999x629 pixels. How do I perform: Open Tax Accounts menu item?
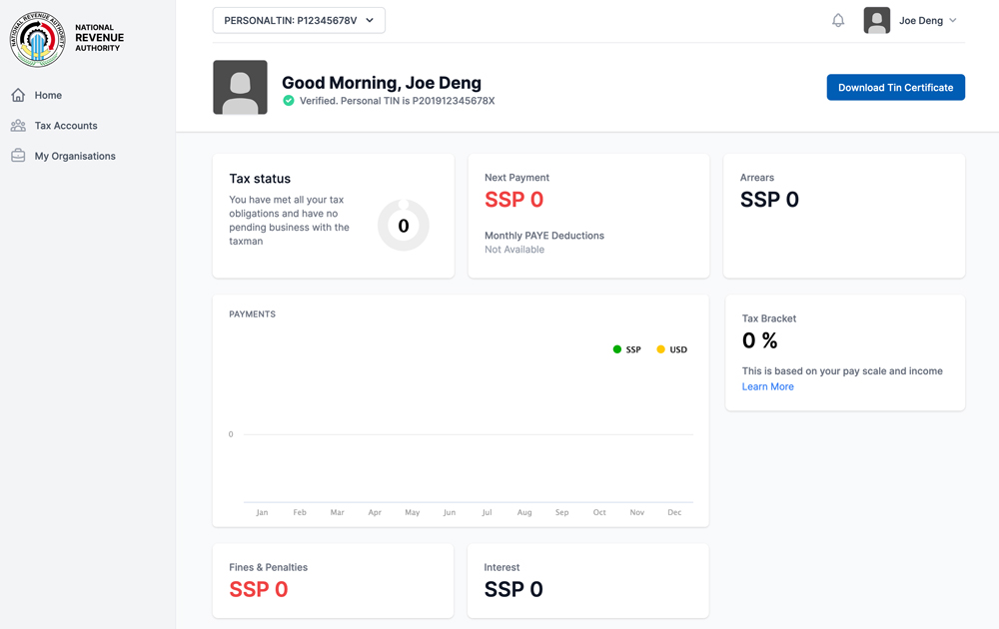tap(66, 126)
